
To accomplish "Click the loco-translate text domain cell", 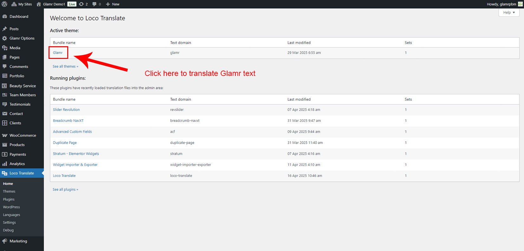I will [x=181, y=176].
